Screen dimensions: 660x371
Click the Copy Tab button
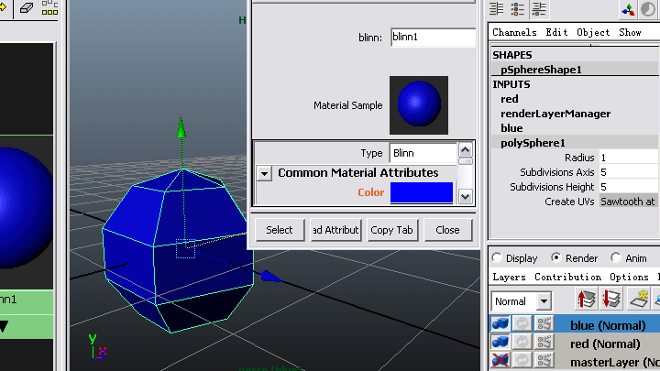click(x=391, y=230)
